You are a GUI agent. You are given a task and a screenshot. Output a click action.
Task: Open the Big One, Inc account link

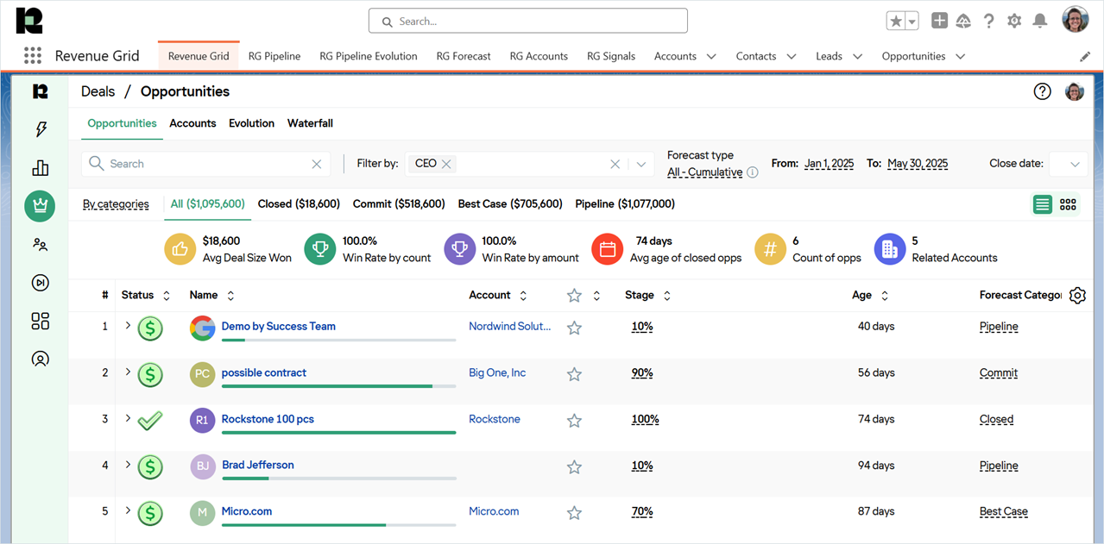[497, 373]
